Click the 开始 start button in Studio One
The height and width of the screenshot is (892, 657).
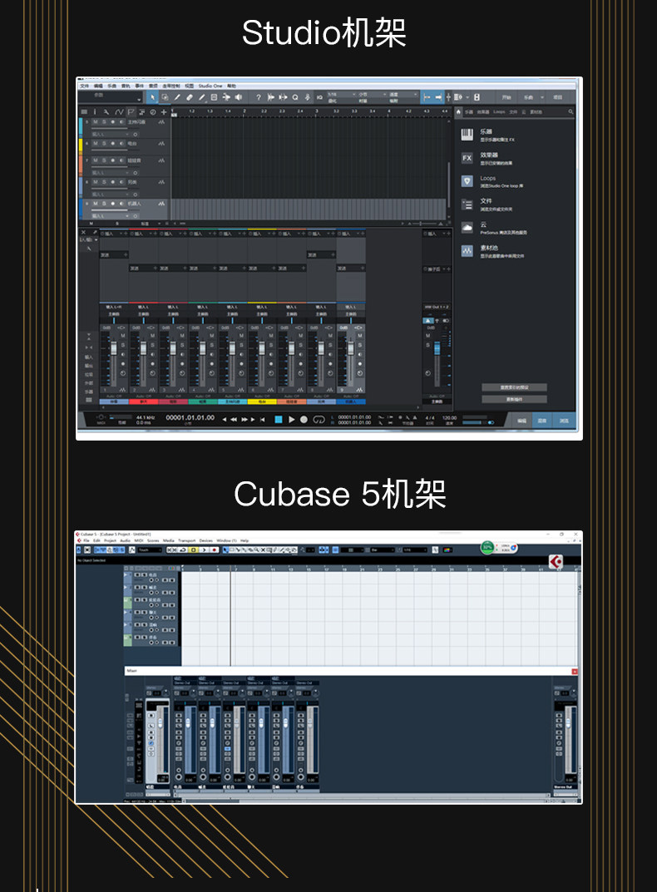[506, 97]
